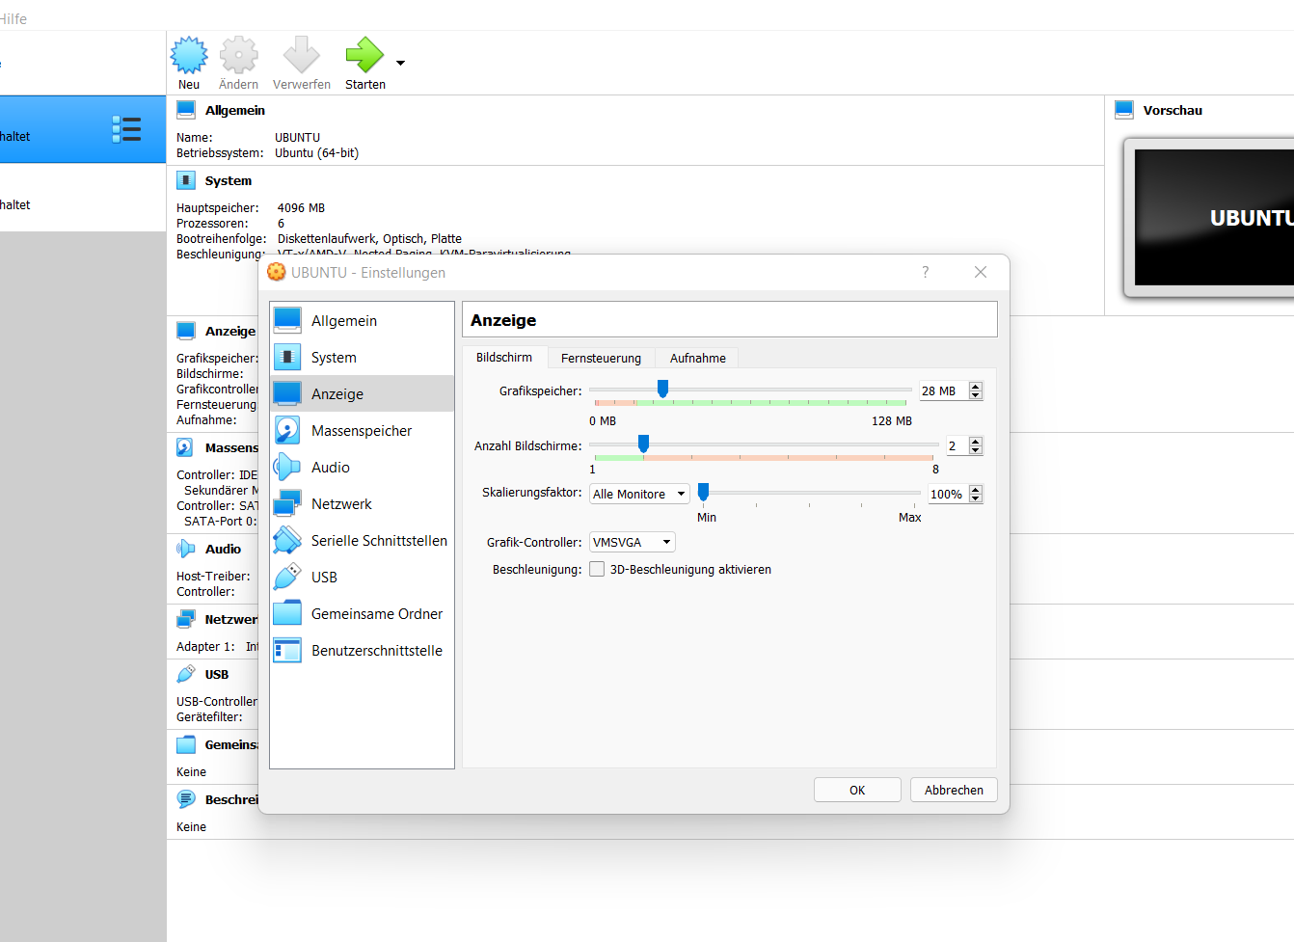The height and width of the screenshot is (942, 1294).
Task: Click the 100% scale factor input field
Action: pos(948,494)
